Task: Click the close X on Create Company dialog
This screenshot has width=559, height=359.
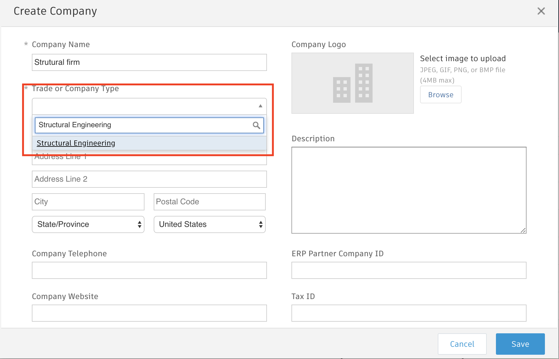Action: [x=541, y=11]
